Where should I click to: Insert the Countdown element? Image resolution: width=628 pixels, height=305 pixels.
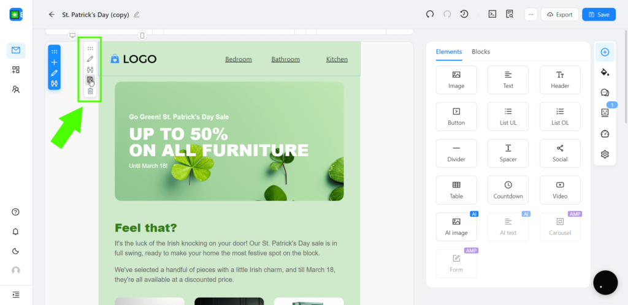coord(508,190)
